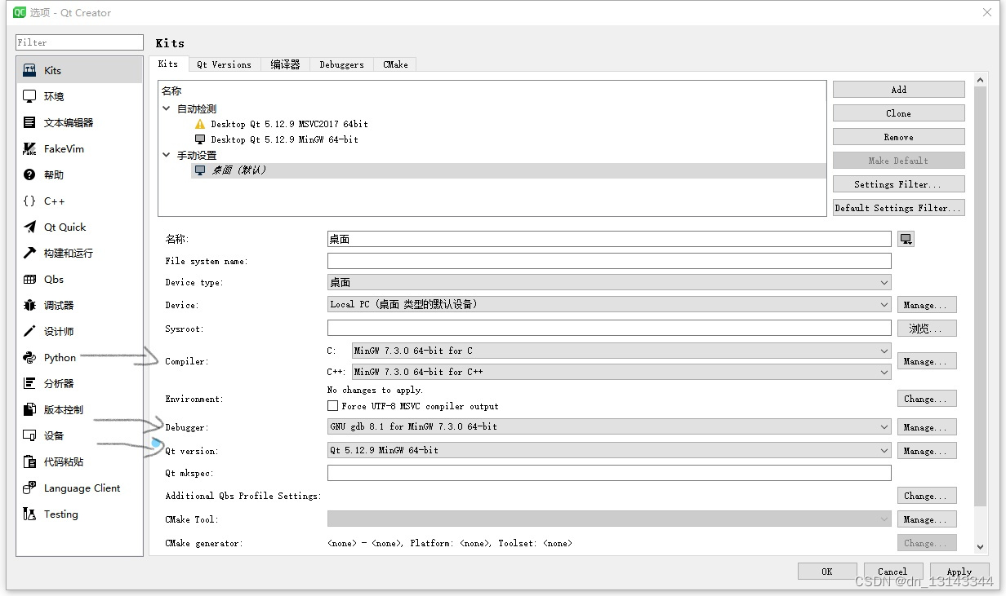Screen dimensions: 1006x596
Task: Click the OK button
Action: click(827, 572)
